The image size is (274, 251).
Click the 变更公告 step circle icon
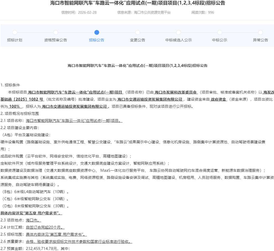pos(137,32)
